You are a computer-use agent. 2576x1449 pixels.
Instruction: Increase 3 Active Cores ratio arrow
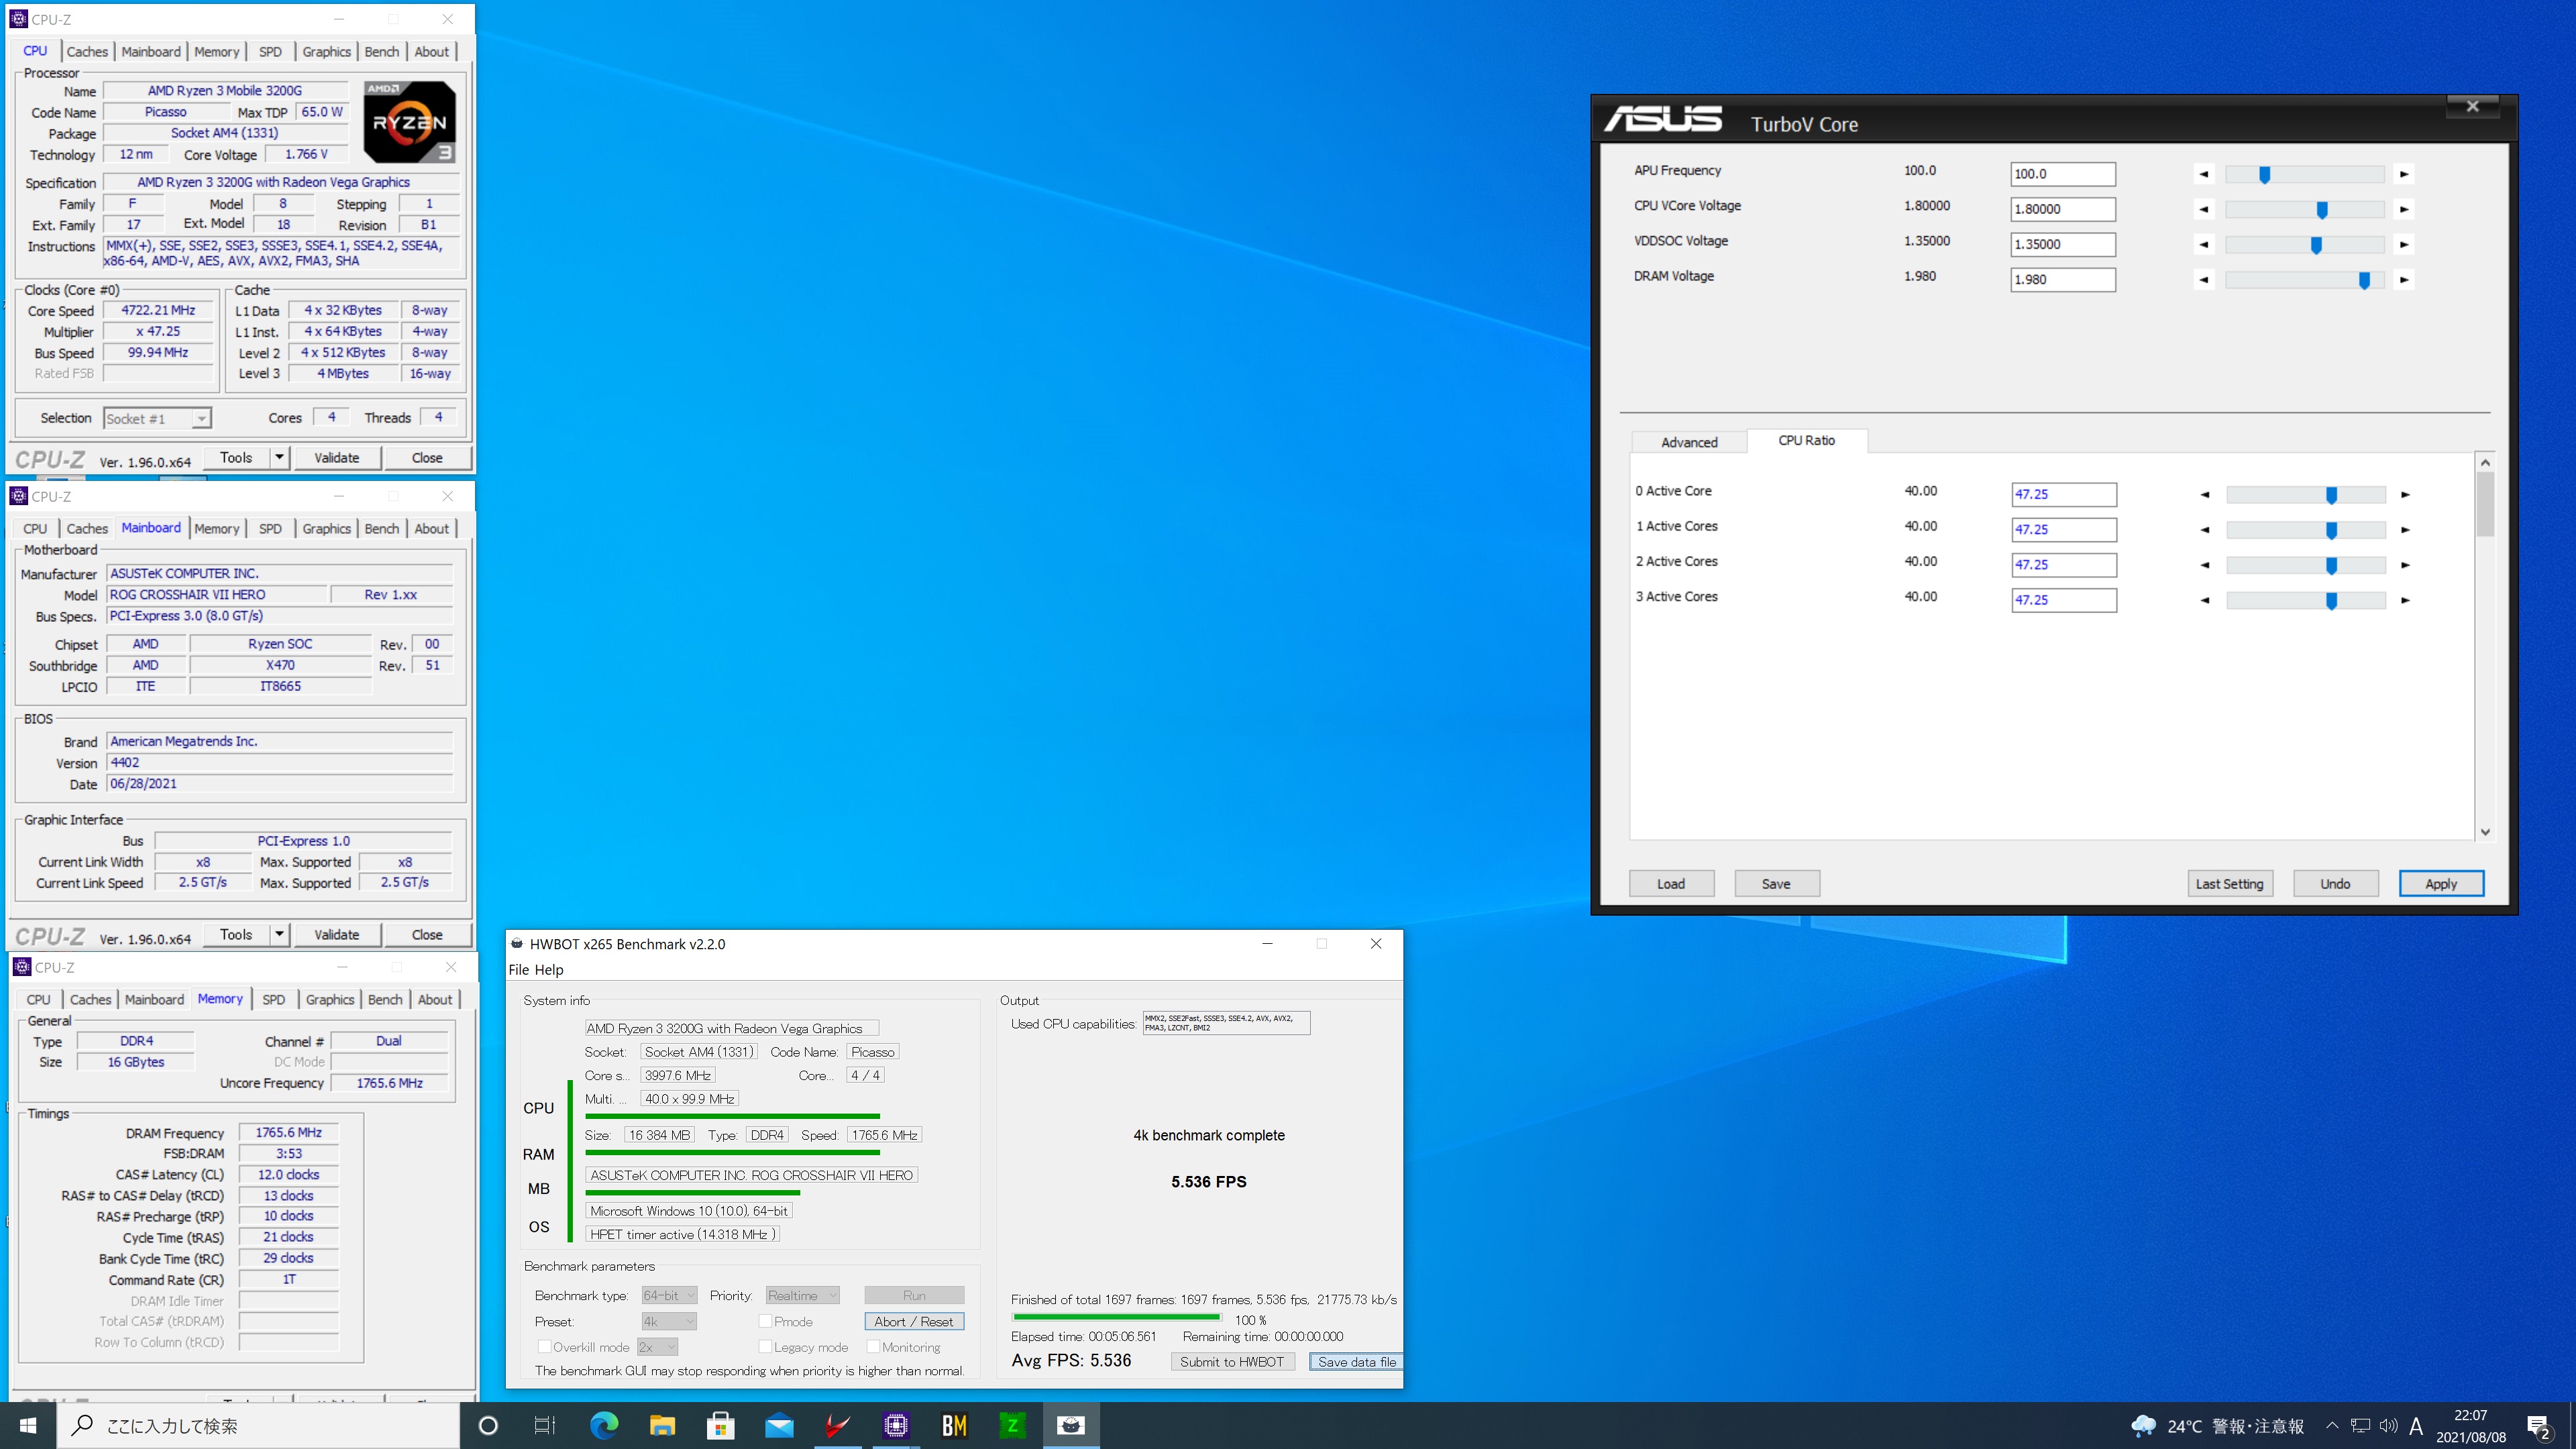(x=2405, y=600)
